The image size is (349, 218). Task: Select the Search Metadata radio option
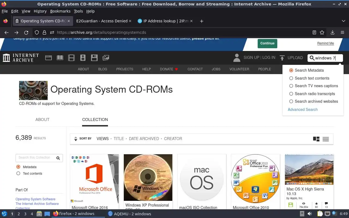coord(291,70)
